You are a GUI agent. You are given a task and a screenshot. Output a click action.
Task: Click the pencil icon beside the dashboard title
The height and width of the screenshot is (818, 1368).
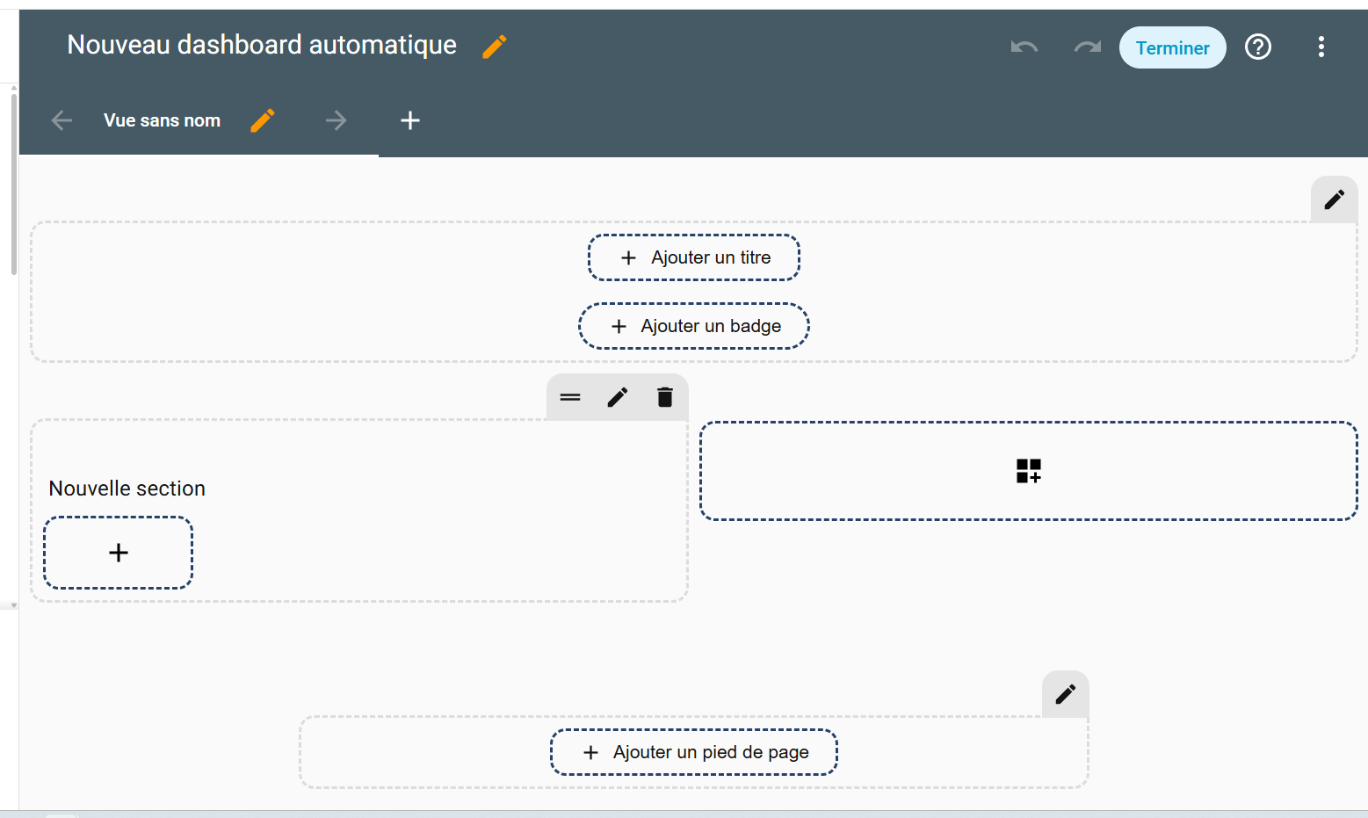[495, 47]
